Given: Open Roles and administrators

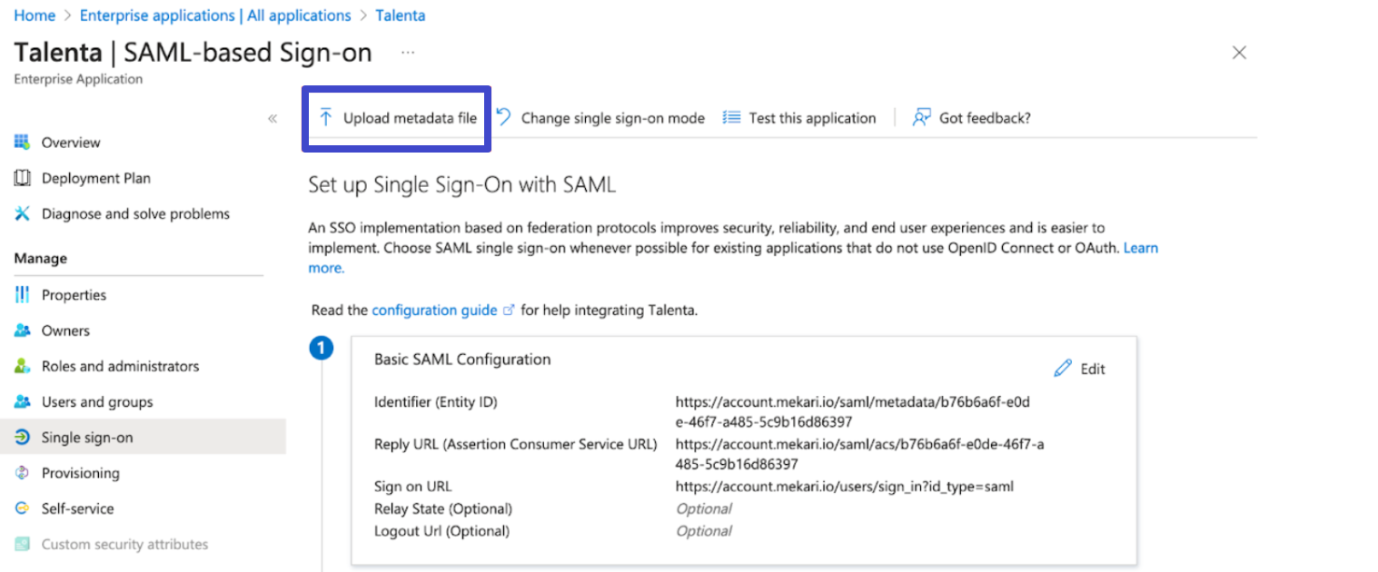Looking at the screenshot, I should (120, 366).
